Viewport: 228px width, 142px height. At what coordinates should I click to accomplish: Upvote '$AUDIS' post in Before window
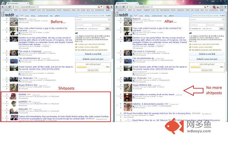(x=7, y=94)
